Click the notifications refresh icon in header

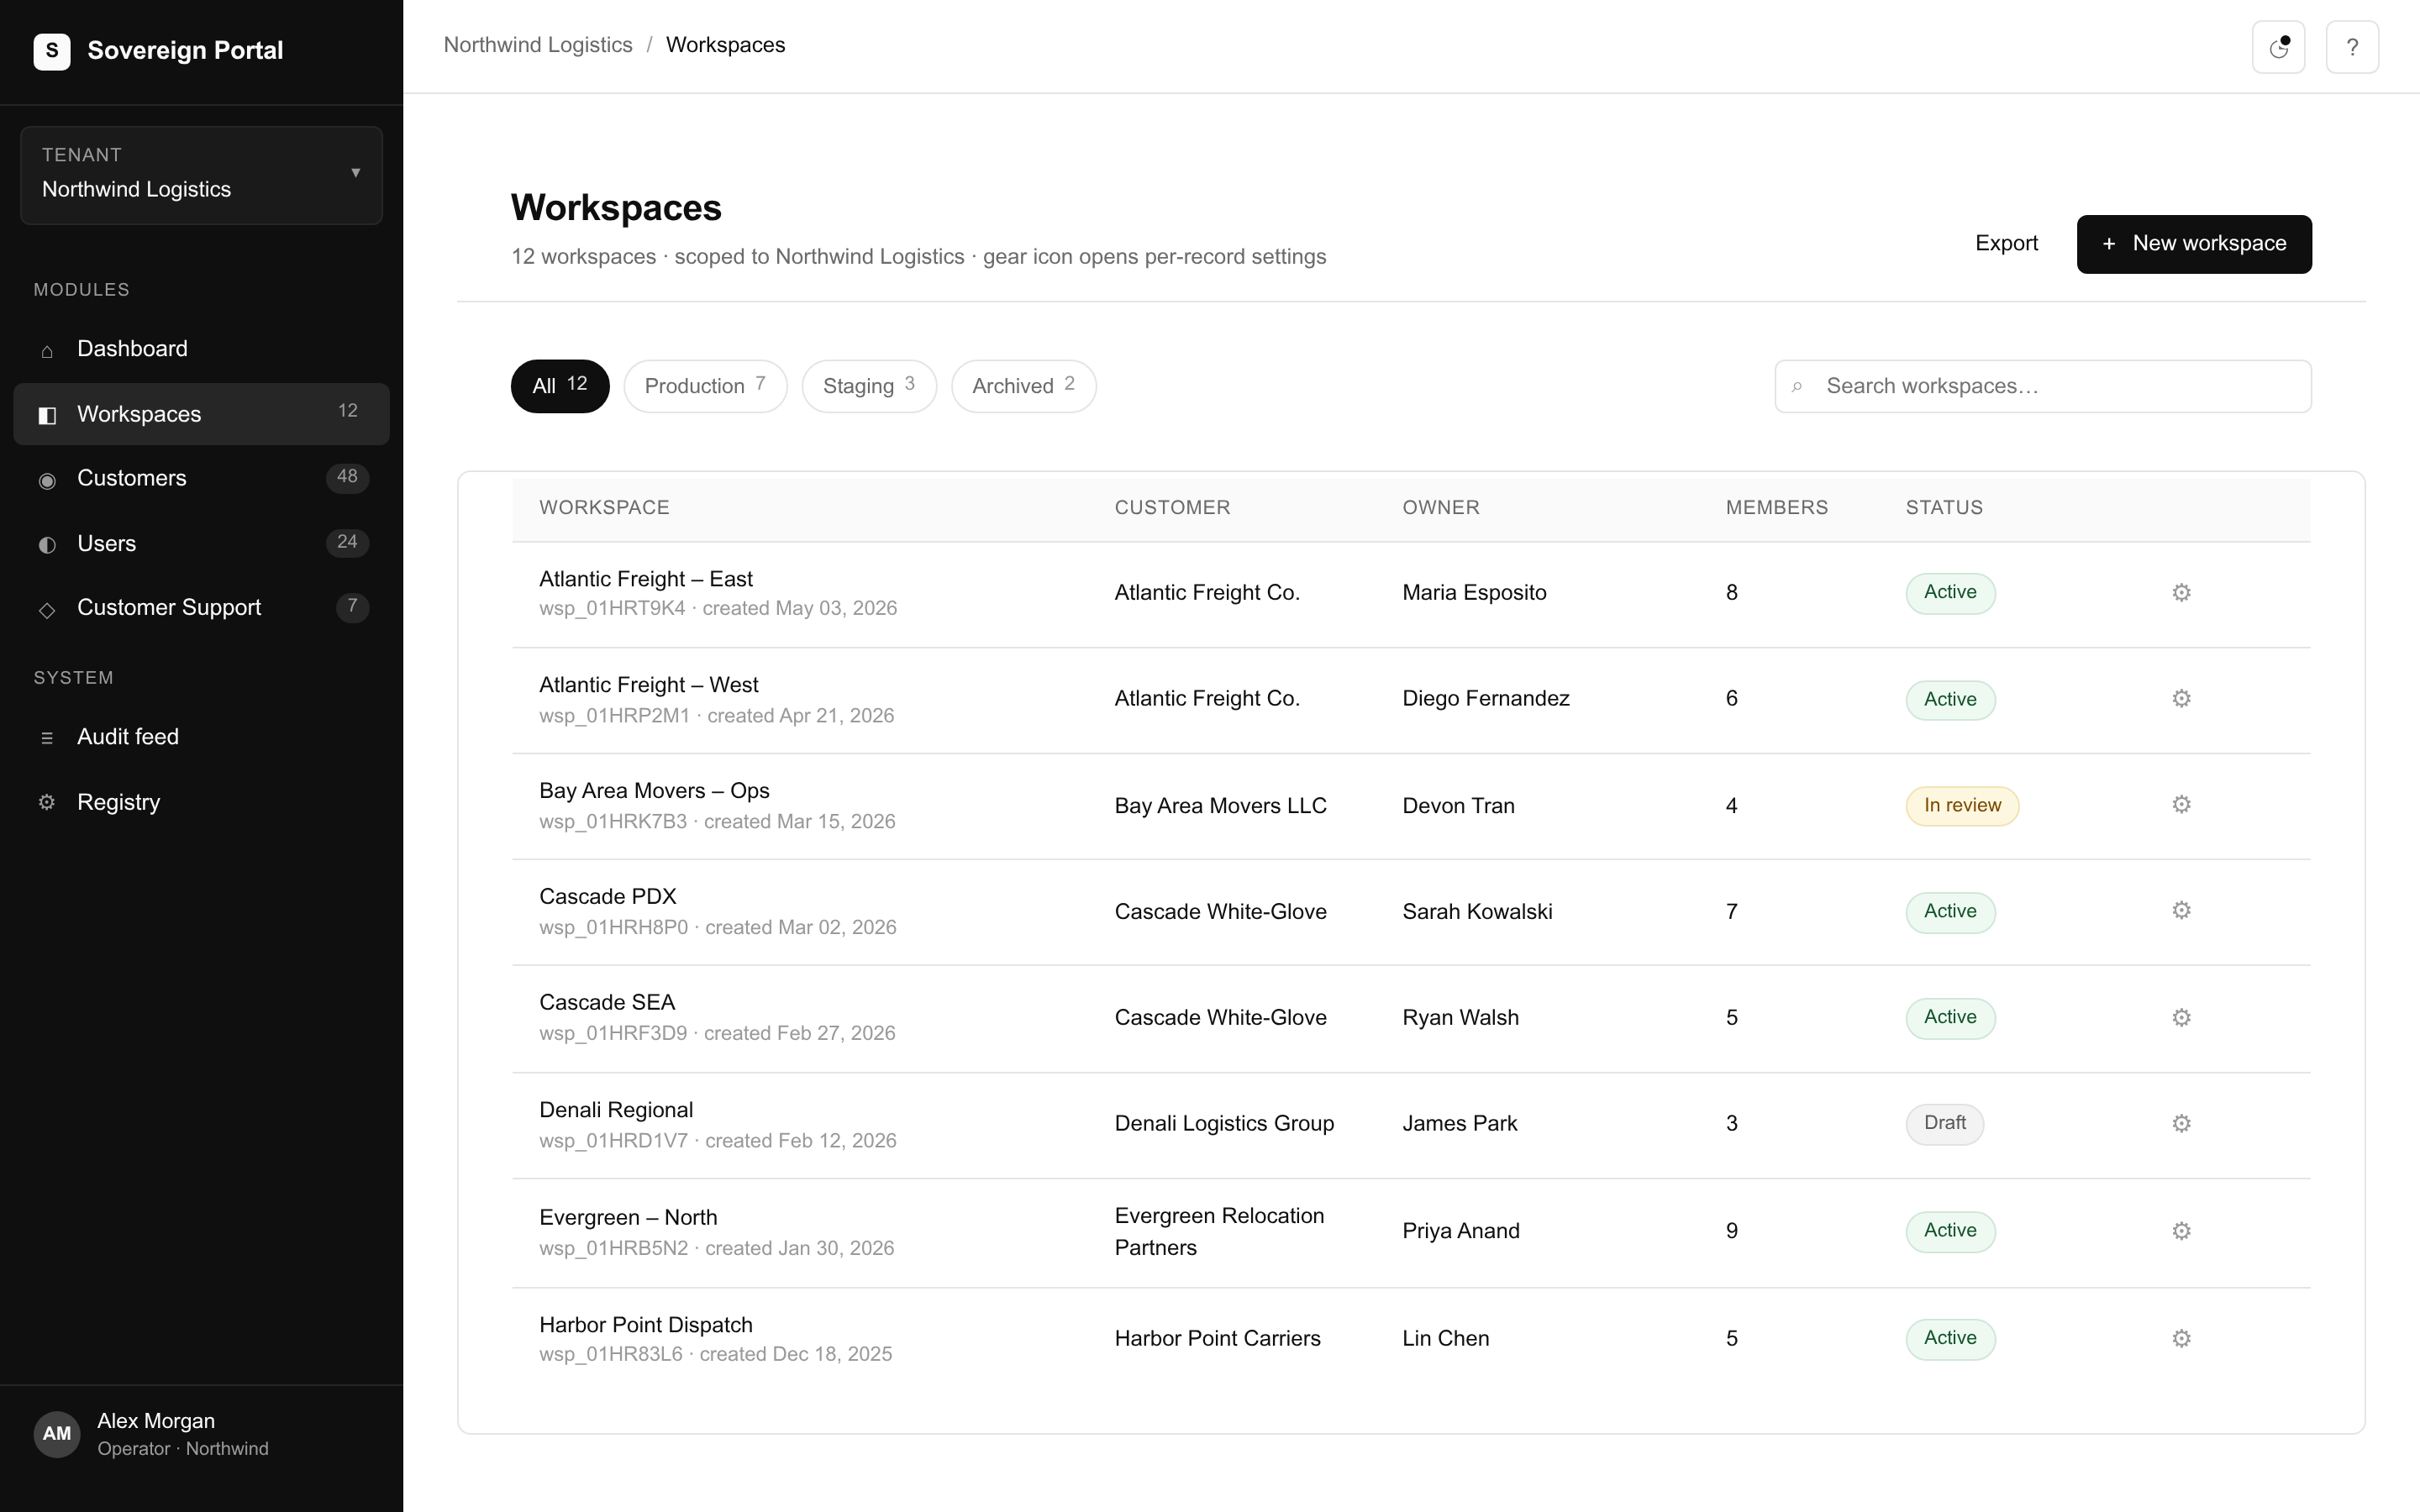[x=2278, y=47]
